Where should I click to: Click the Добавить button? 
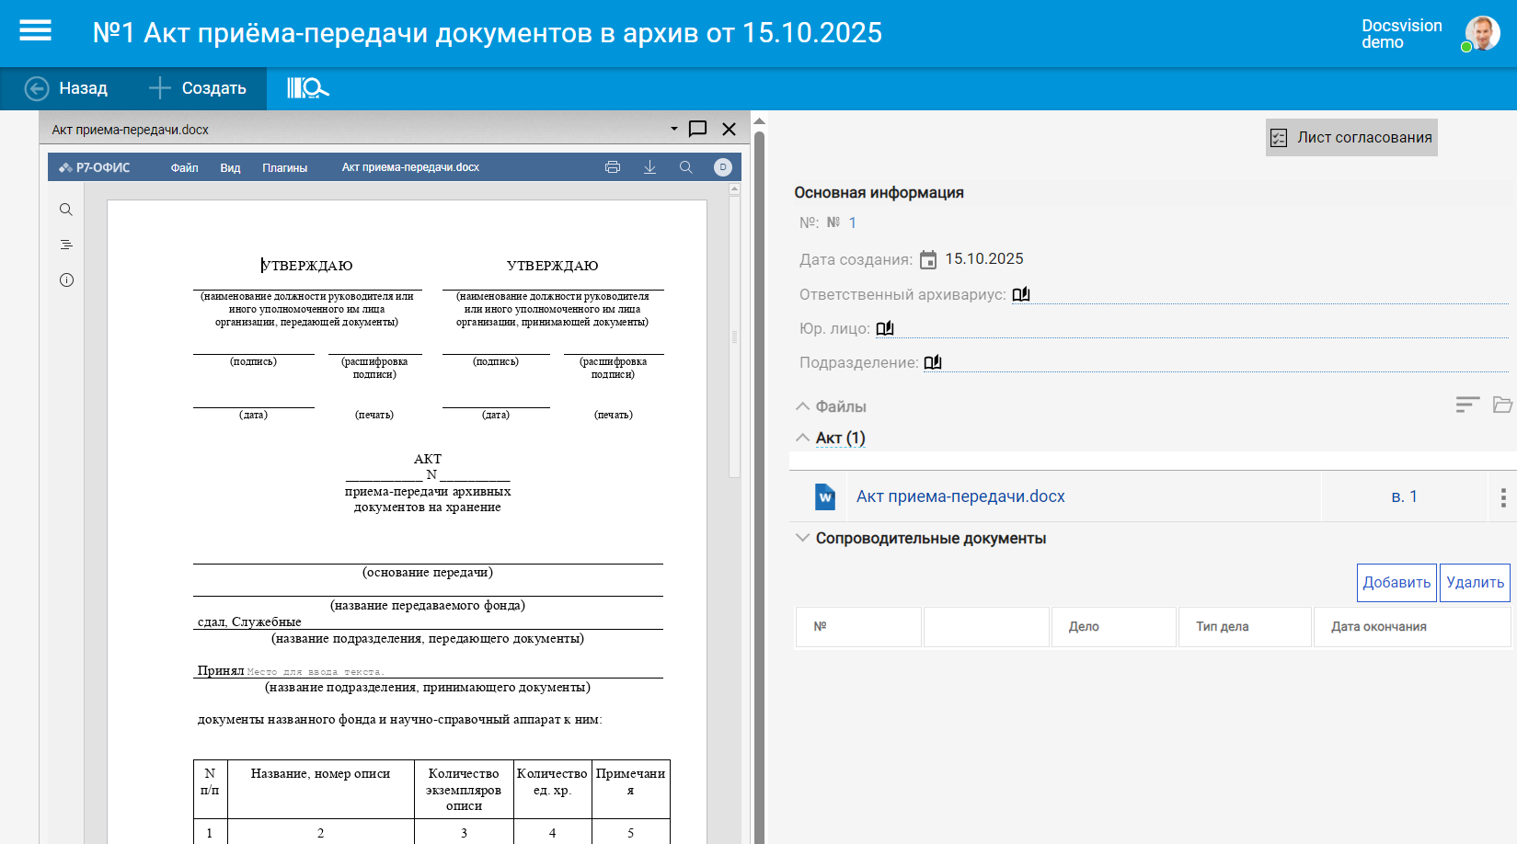(1396, 583)
